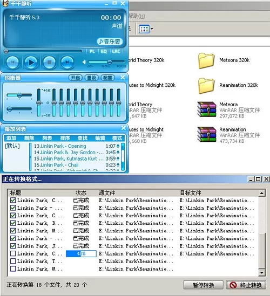Uncheck the Linkin Park, B... row checkbox

coord(13,223)
